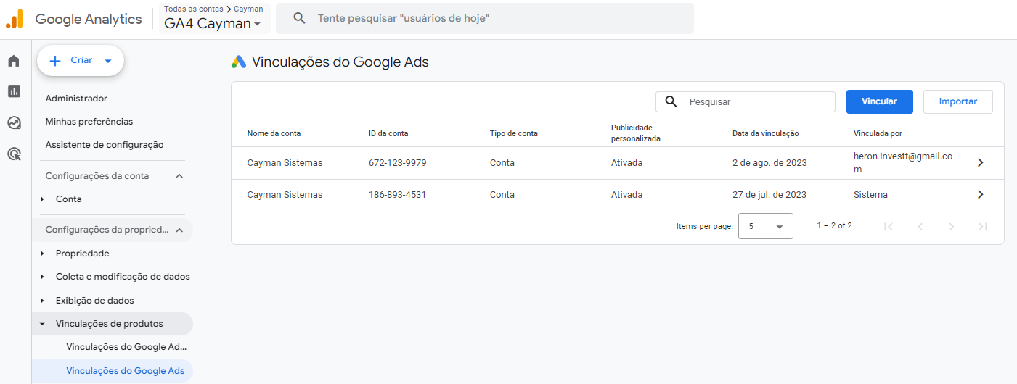Select Vinculações do Google Ads highlighted item
The image size is (1017, 384).
(x=113, y=371)
